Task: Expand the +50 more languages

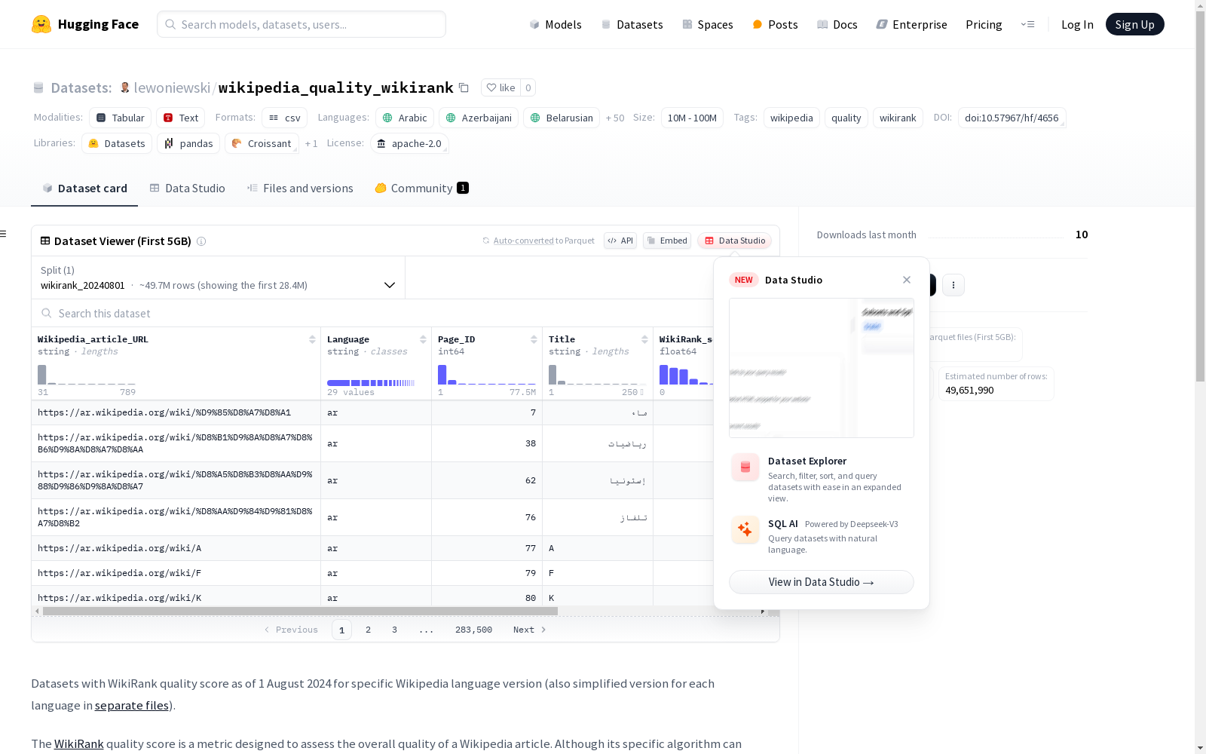Action: [615, 118]
